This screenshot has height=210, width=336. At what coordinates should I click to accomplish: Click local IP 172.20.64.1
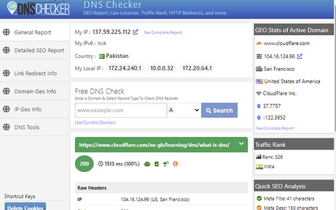tap(197, 68)
